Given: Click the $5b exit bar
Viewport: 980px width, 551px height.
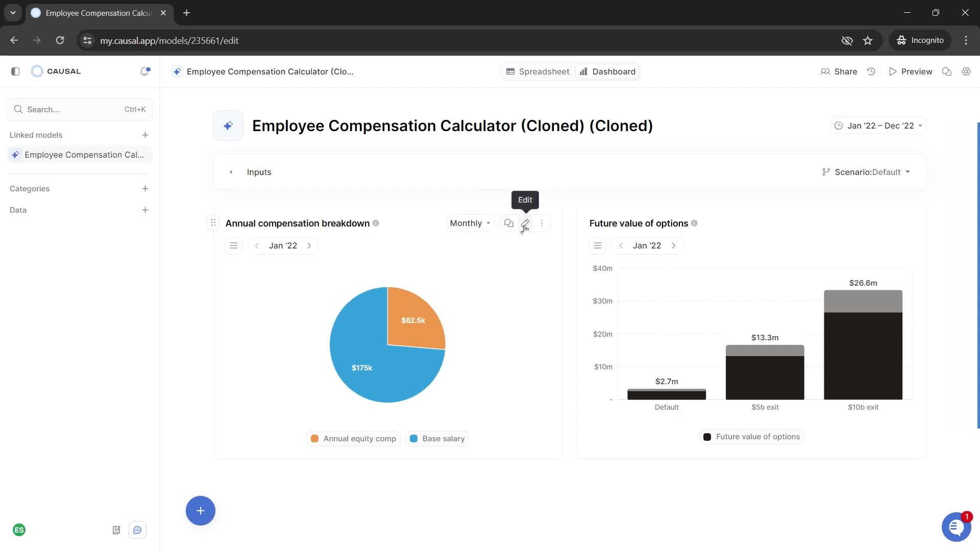Looking at the screenshot, I should 765,372.
